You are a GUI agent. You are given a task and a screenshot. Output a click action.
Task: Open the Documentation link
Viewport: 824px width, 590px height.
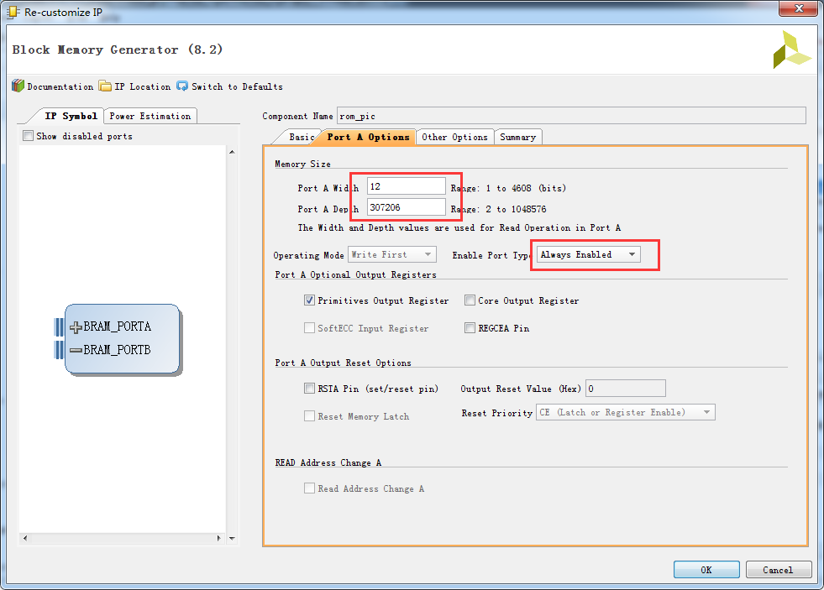pyautogui.click(x=60, y=86)
